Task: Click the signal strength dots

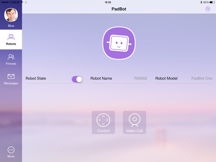Action: pyautogui.click(x=5, y=2)
